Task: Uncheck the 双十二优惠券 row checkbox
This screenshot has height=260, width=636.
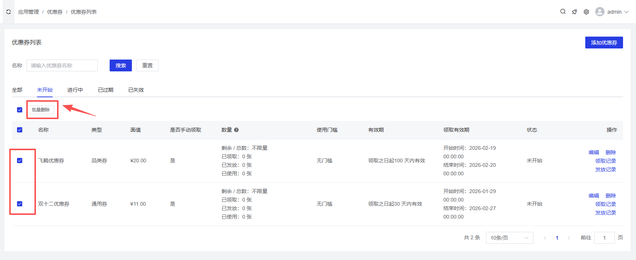Action: point(20,204)
